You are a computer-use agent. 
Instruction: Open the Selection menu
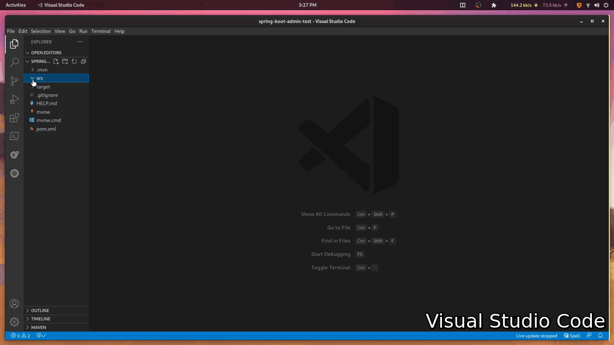tap(41, 31)
